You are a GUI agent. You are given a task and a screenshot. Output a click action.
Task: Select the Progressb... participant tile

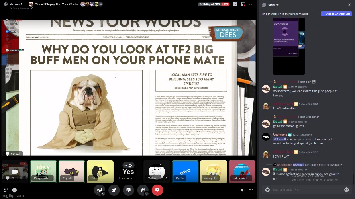[43, 172]
